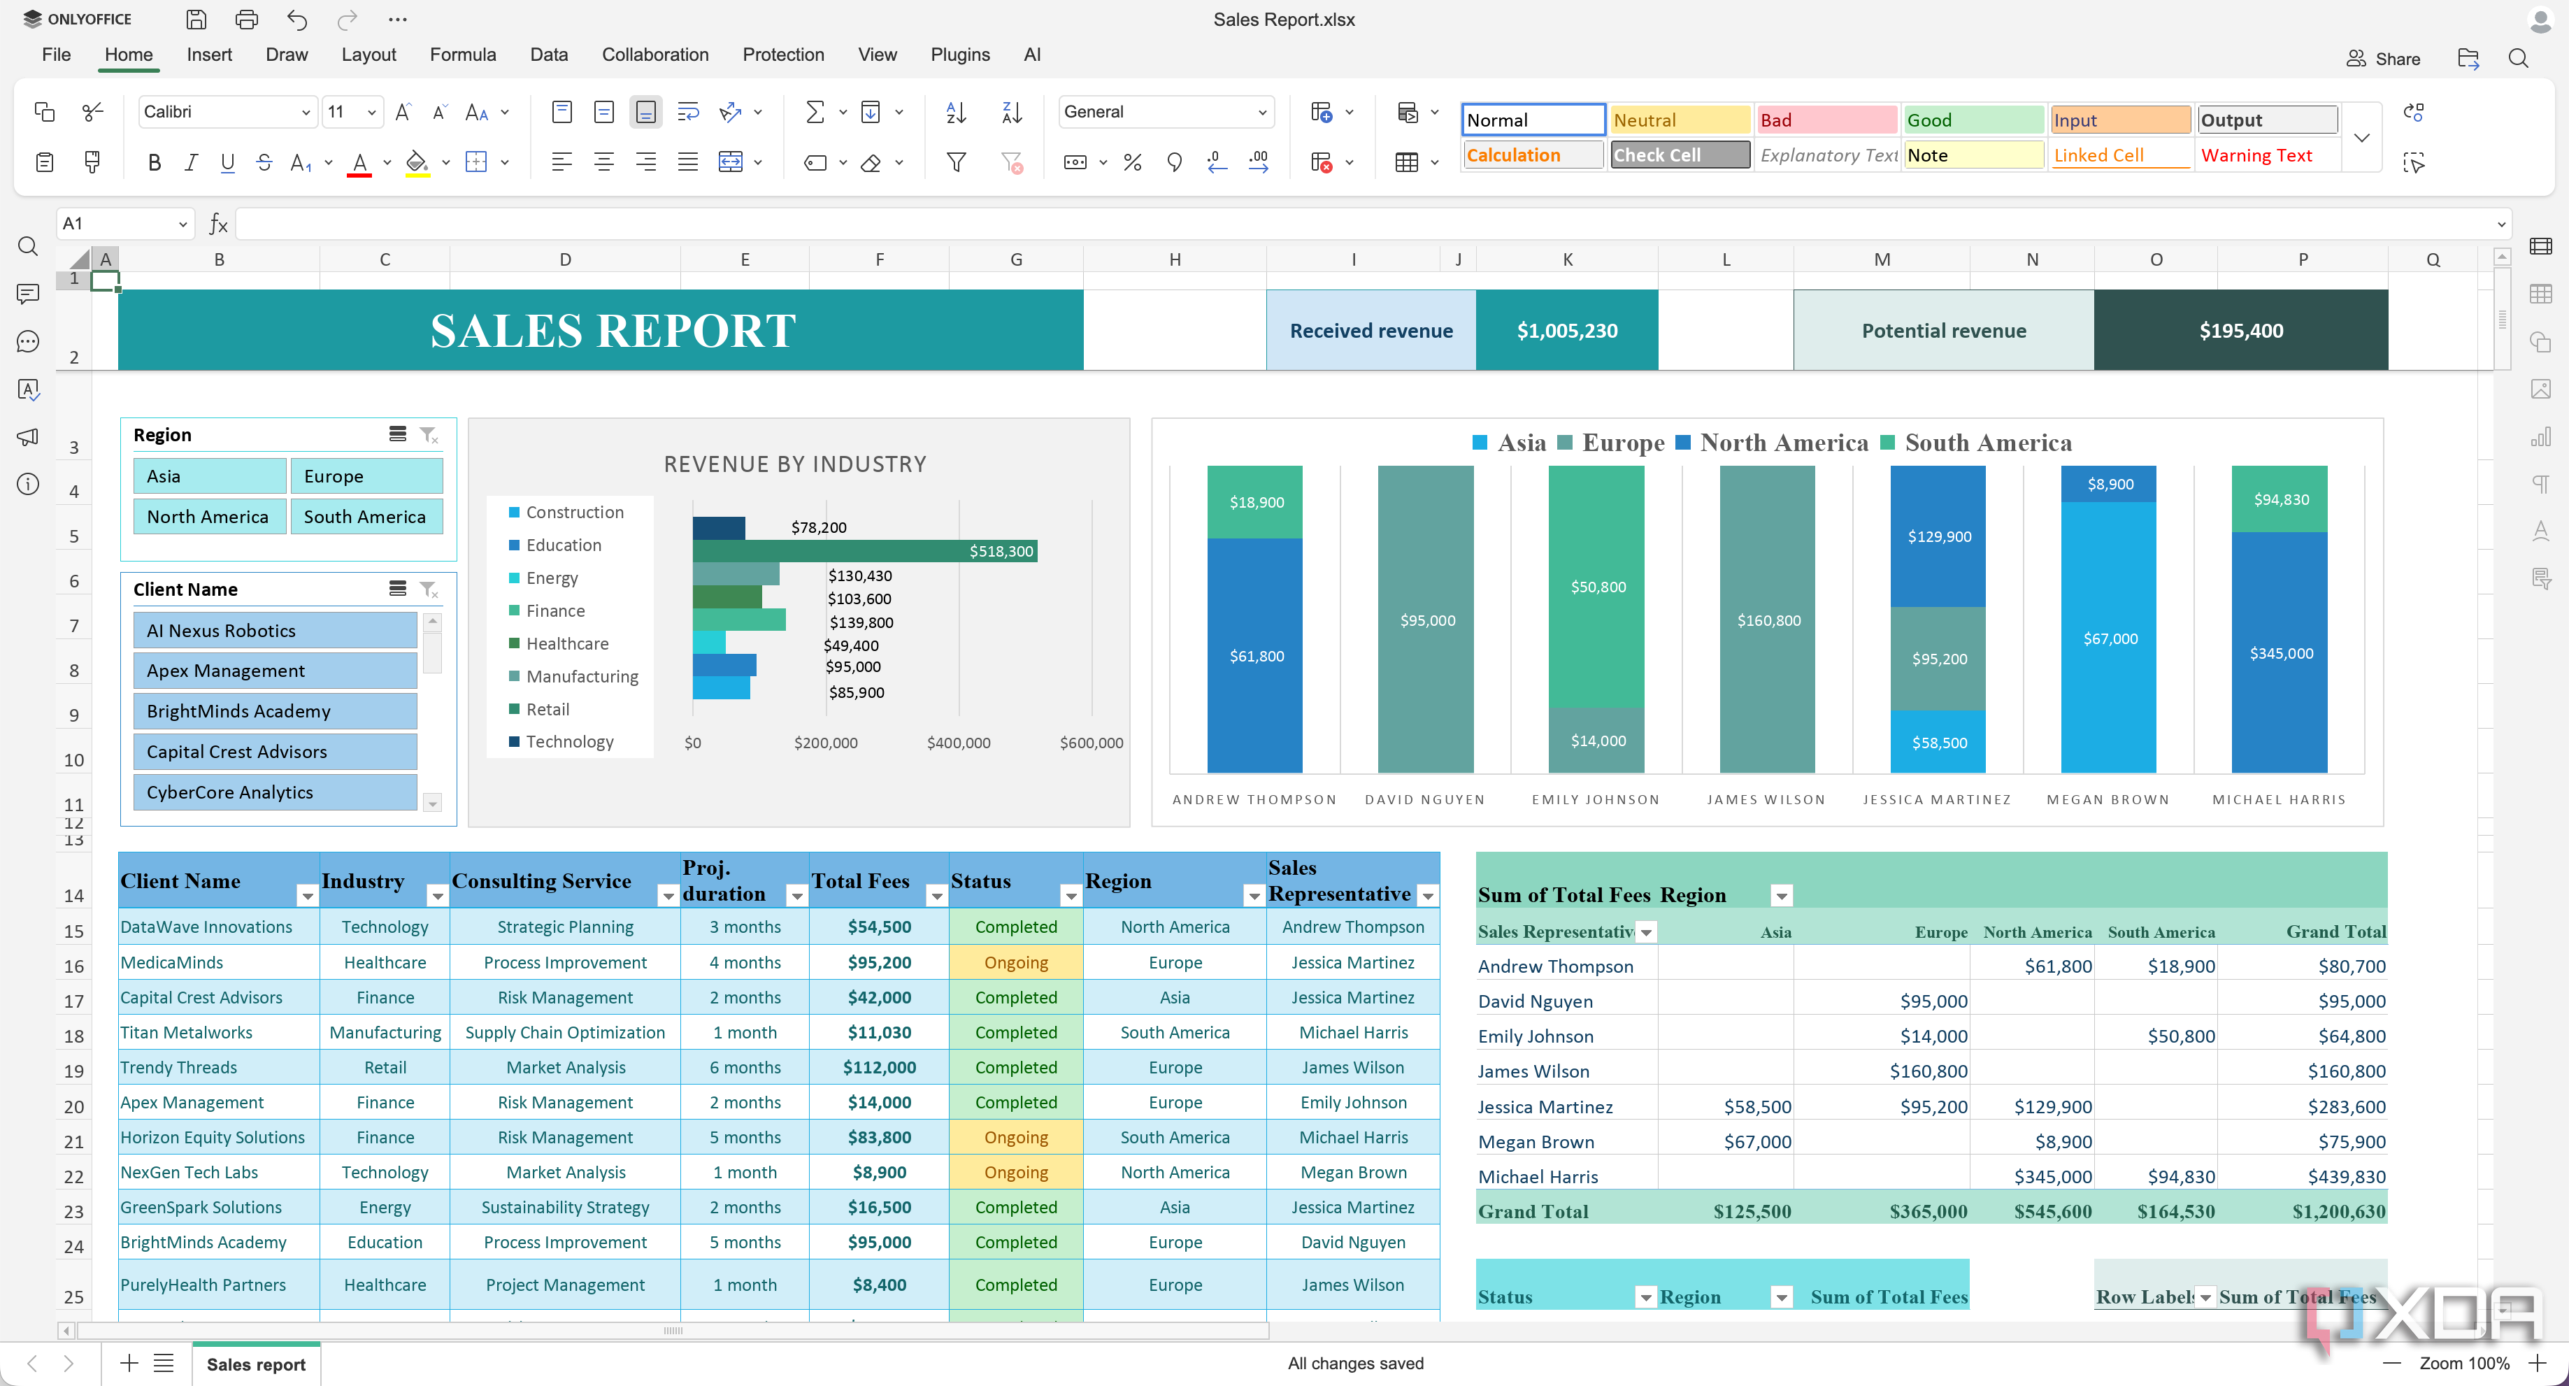Open the Formula tab
Viewport: 2569px width, 1386px height.
coord(463,55)
